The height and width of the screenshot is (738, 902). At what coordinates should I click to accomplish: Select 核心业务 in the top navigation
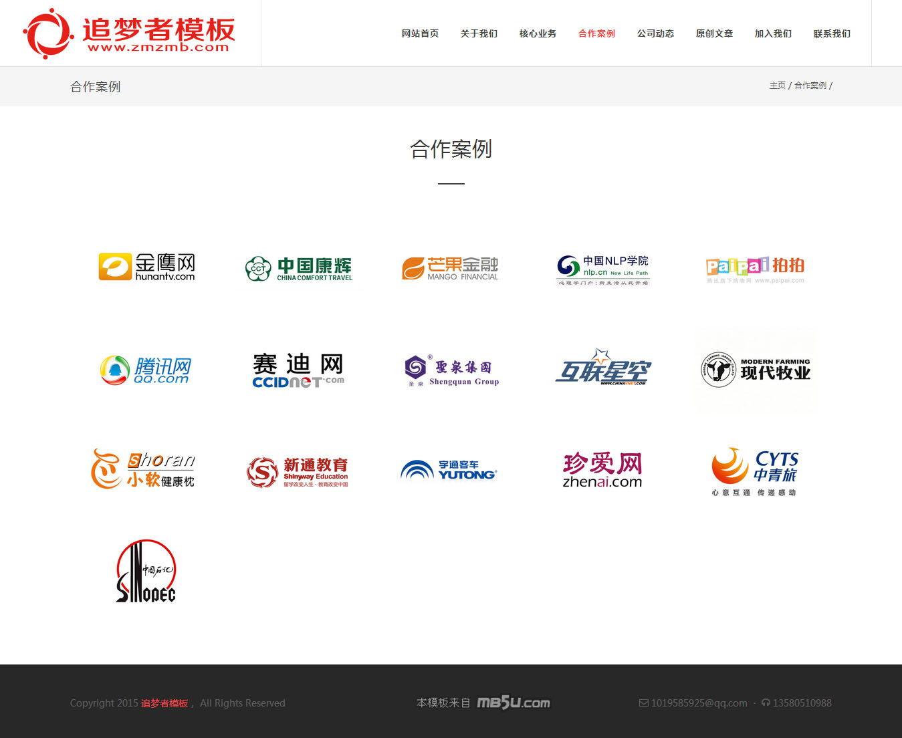(538, 33)
